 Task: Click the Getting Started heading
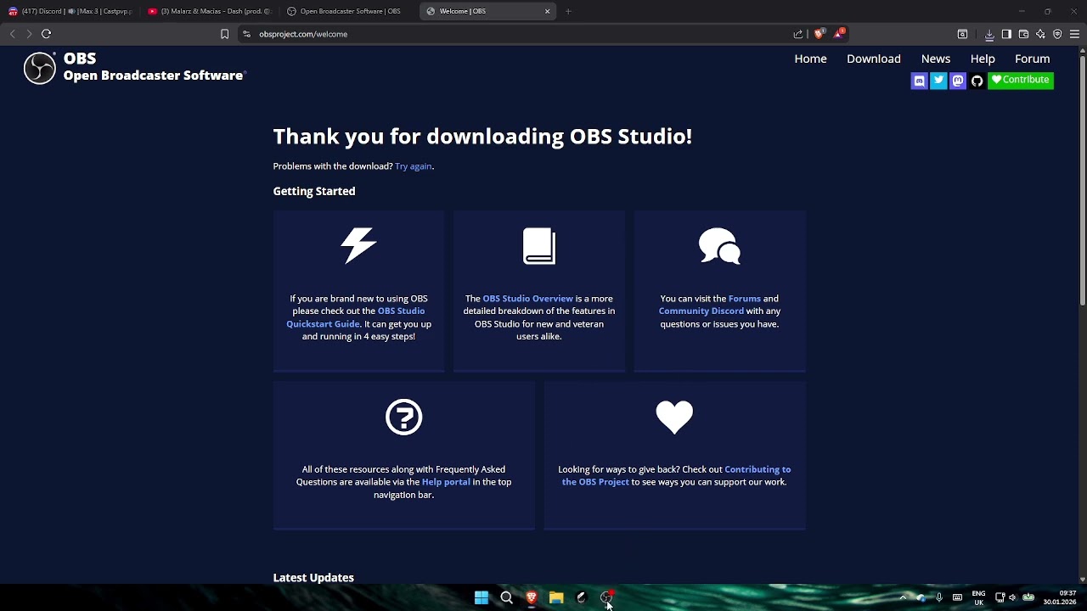(314, 192)
